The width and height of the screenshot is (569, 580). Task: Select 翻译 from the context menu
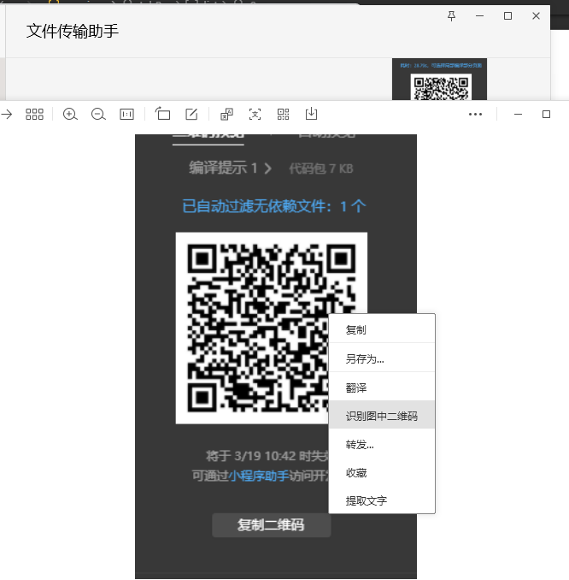382,388
